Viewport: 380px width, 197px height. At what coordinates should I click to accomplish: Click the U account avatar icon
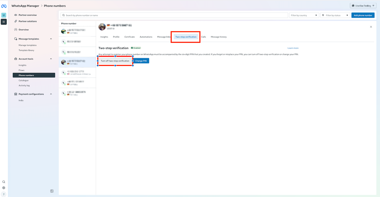4,15
